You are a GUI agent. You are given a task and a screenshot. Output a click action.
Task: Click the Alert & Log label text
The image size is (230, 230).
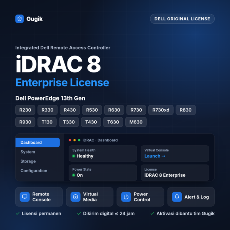197,197
